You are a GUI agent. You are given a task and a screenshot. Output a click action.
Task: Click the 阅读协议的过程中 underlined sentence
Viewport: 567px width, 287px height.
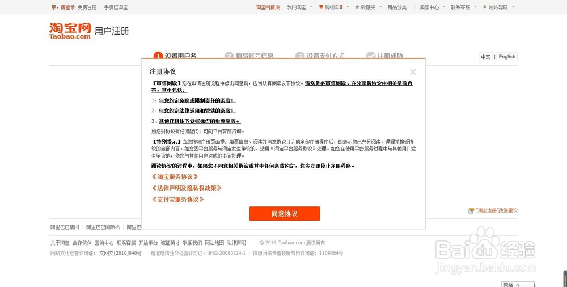253,166
